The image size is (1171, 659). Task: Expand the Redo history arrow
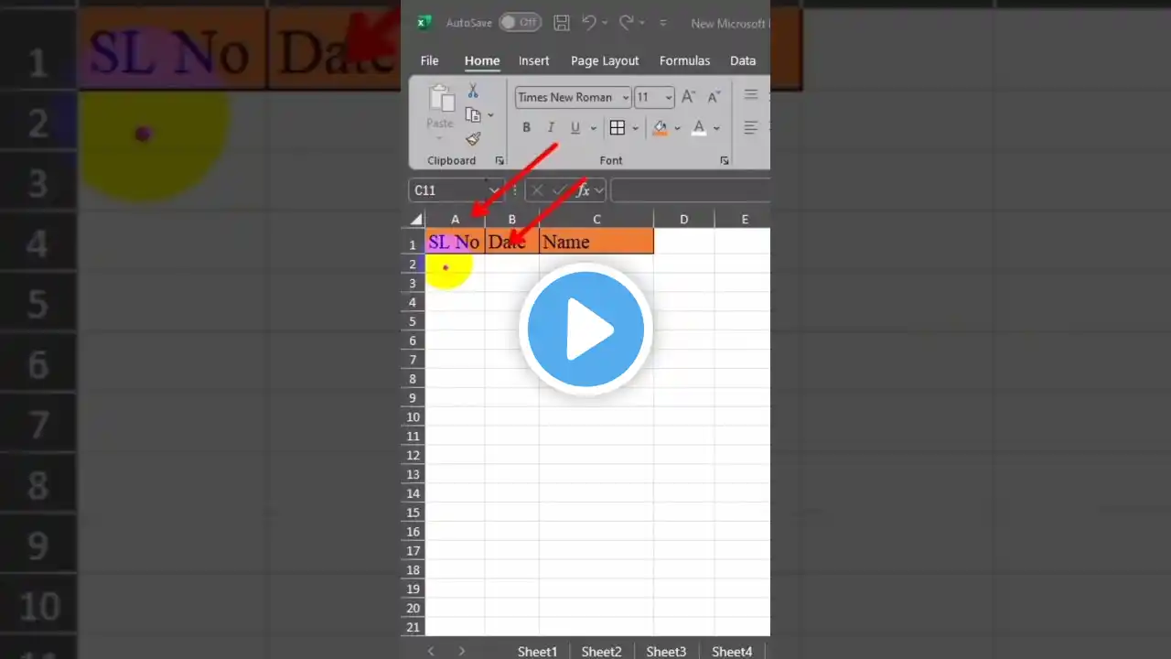click(x=641, y=23)
